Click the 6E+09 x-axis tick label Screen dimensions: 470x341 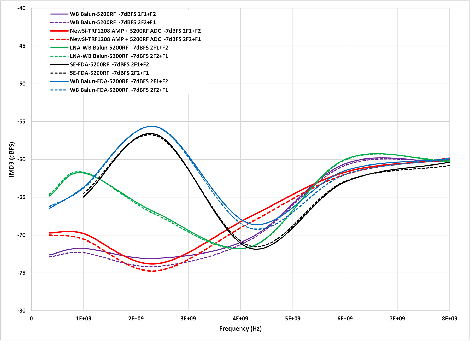point(345,319)
